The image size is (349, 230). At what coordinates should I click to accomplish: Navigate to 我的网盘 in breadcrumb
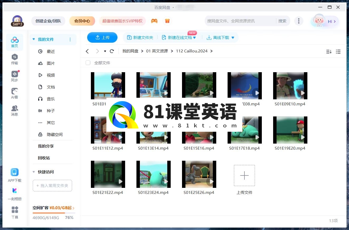coord(130,51)
